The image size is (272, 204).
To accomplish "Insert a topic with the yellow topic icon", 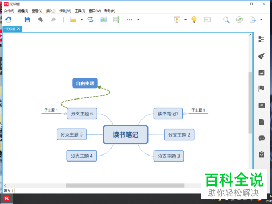I will pyautogui.click(x=73, y=20).
